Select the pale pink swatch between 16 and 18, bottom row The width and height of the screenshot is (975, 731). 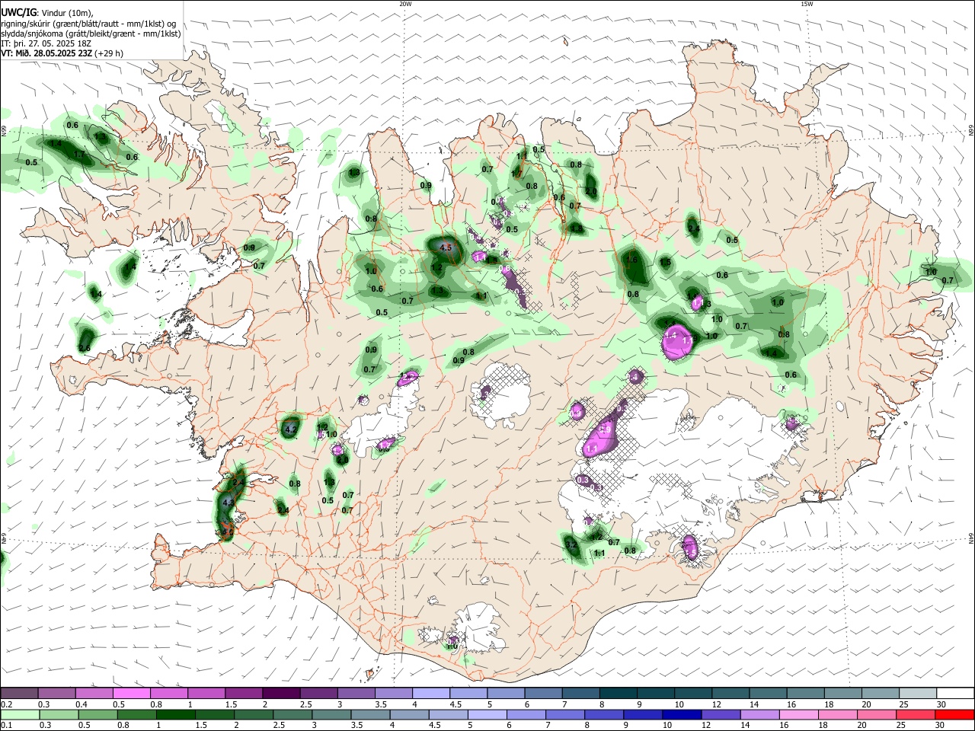click(x=798, y=714)
